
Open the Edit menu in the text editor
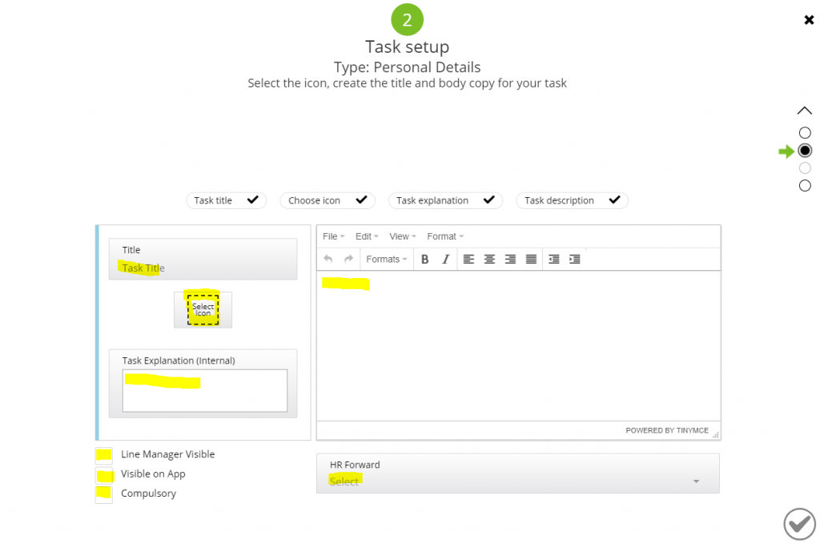click(x=365, y=236)
